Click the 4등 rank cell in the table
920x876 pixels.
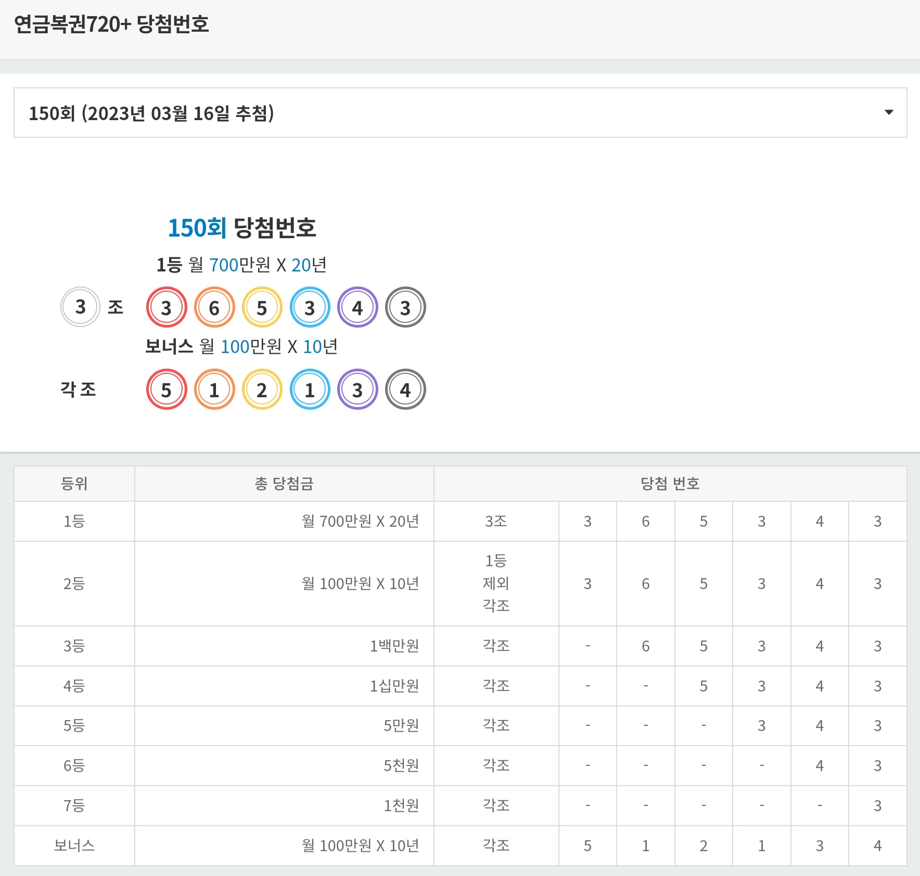74,686
